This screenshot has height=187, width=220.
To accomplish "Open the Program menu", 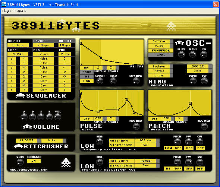I will click(20, 11).
